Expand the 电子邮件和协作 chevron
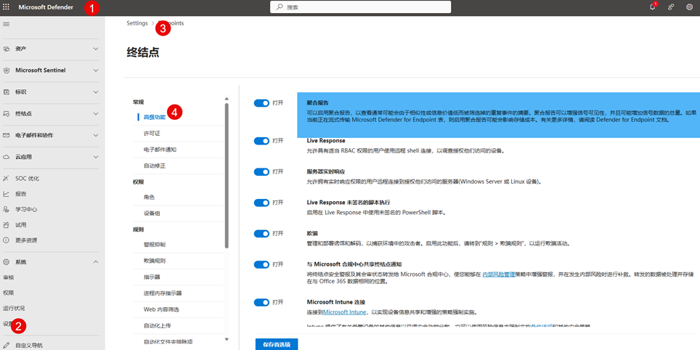Viewport: 700px width, 350px height. point(96,135)
